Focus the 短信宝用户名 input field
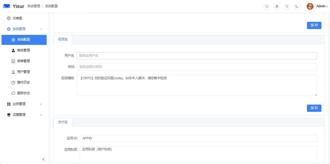The height and width of the screenshot is (164, 330). pyautogui.click(x=197, y=56)
